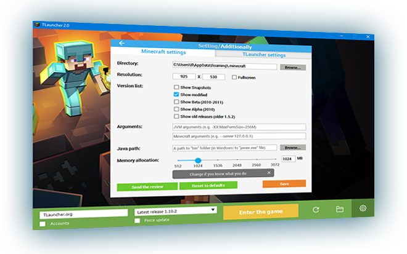Click the Enter the game button
The width and height of the screenshot is (407, 254).
coord(261,212)
